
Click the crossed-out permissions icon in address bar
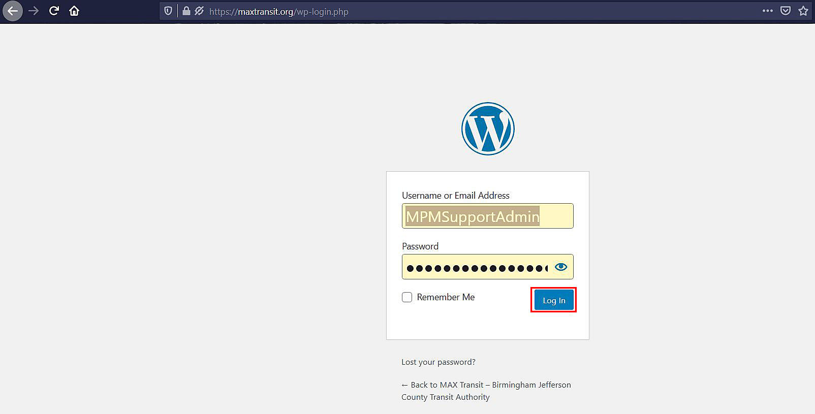[199, 11]
